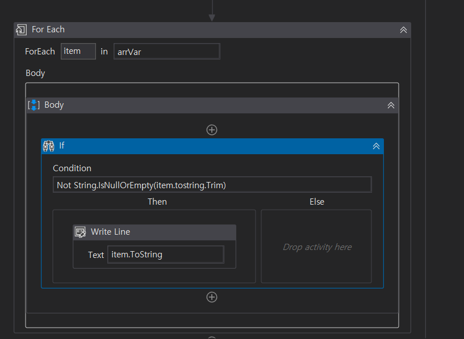
Task: Click the Then label
Action: pos(157,202)
